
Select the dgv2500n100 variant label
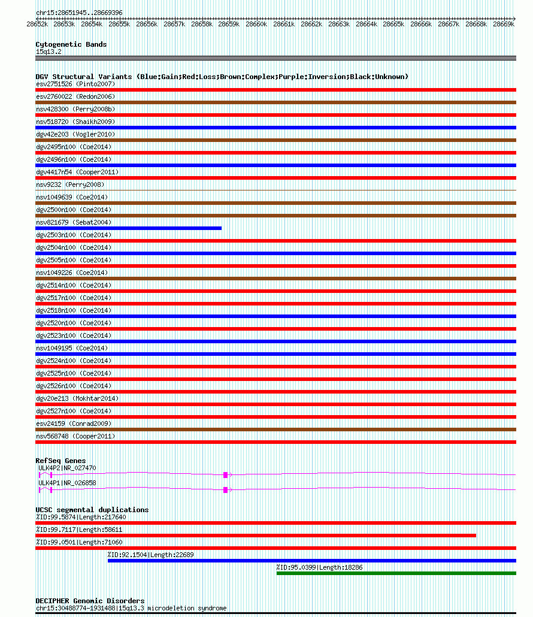pyautogui.click(x=74, y=210)
